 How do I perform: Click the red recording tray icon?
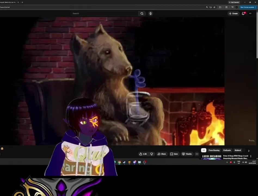point(231,162)
